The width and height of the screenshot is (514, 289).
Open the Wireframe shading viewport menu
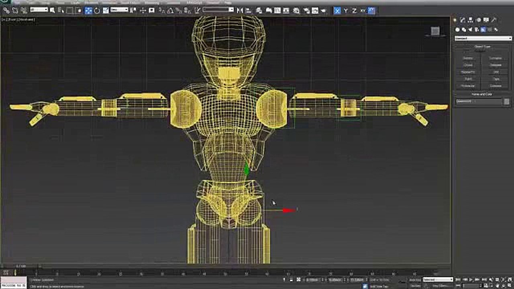pos(27,19)
